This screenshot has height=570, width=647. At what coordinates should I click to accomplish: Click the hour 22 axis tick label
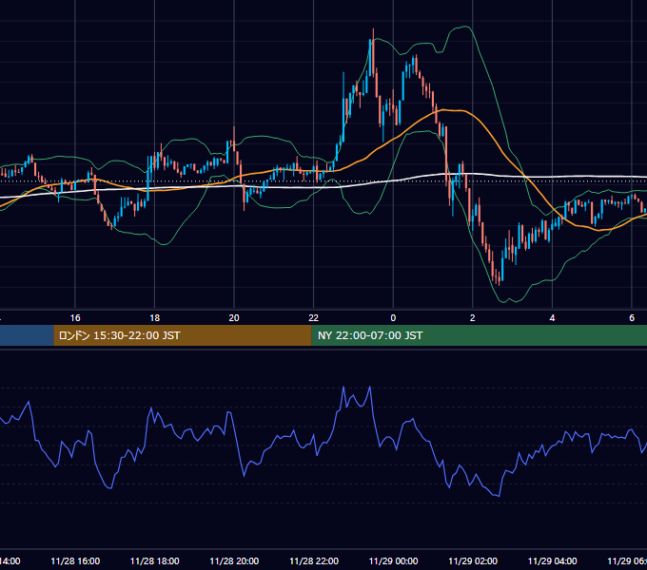click(314, 318)
